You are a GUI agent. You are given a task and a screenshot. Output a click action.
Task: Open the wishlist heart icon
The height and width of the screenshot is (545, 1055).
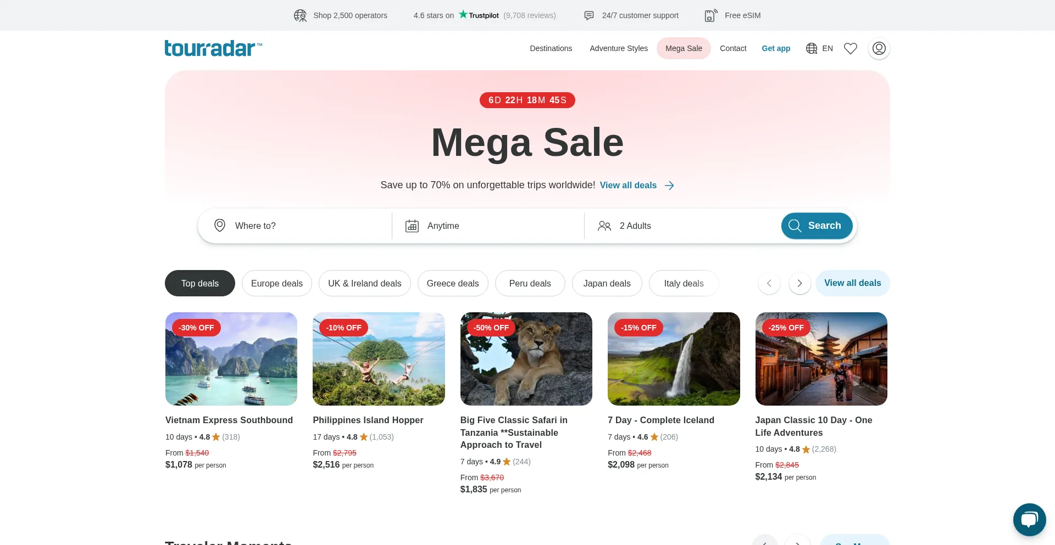(x=851, y=48)
